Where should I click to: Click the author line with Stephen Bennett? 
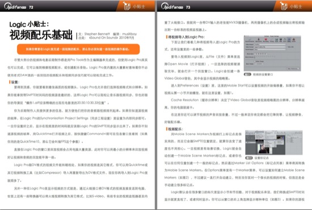(x=107, y=34)
